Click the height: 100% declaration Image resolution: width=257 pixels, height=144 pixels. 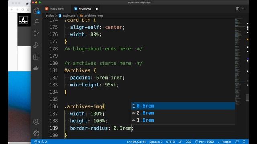[x=89, y=121]
